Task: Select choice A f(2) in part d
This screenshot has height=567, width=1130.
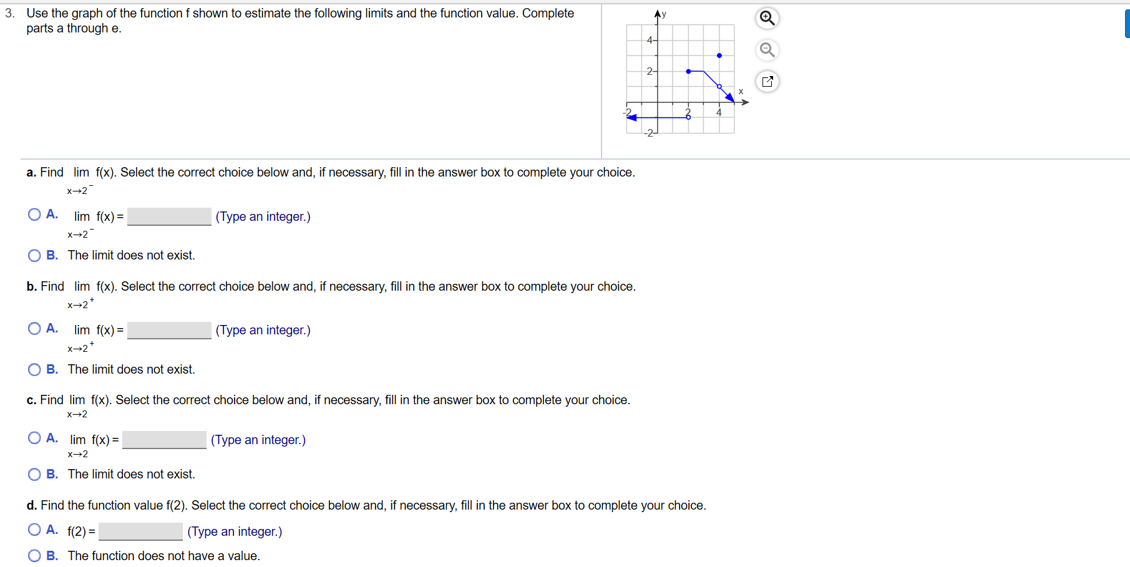Action: (x=34, y=529)
